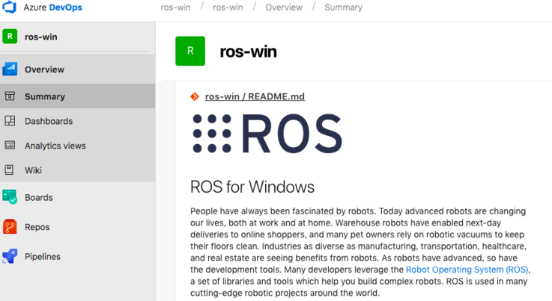Click the Pipelines rocket icon

10,256
